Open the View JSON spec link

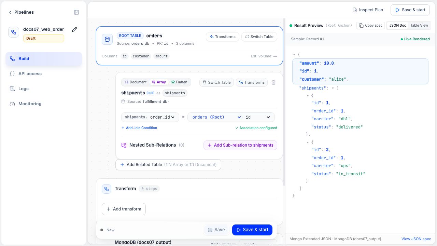pyautogui.click(x=416, y=239)
